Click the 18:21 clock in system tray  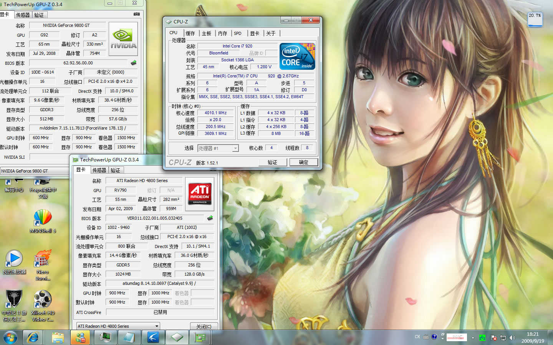(533, 334)
